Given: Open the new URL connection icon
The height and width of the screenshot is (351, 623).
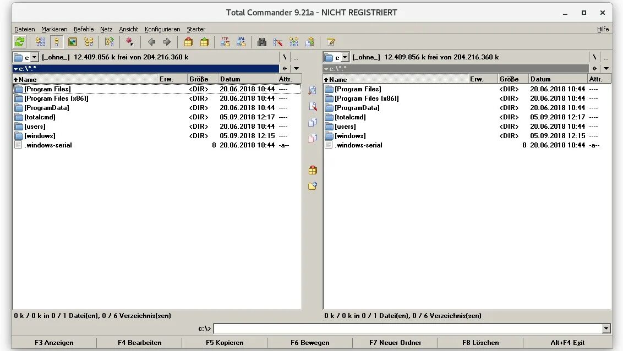Looking at the screenshot, I should [241, 42].
